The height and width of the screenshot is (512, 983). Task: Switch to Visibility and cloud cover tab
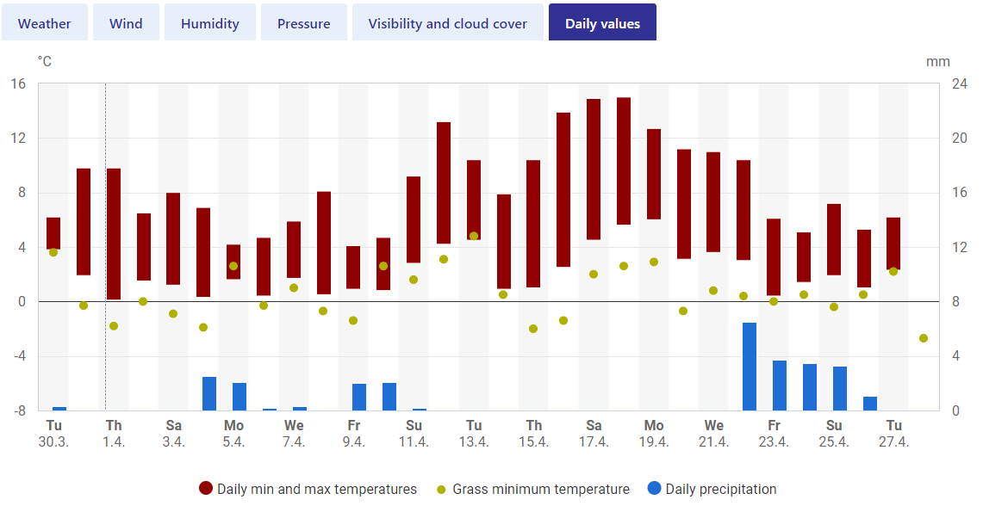[x=448, y=23]
